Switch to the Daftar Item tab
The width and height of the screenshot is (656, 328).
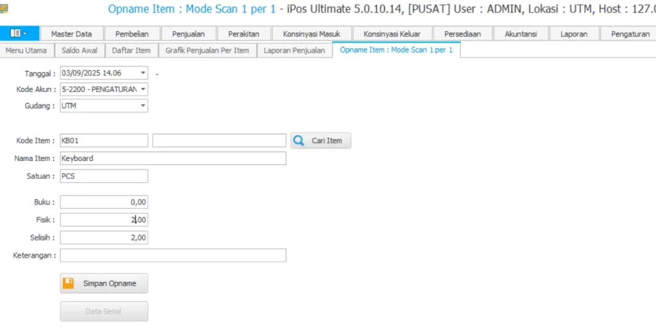click(131, 51)
